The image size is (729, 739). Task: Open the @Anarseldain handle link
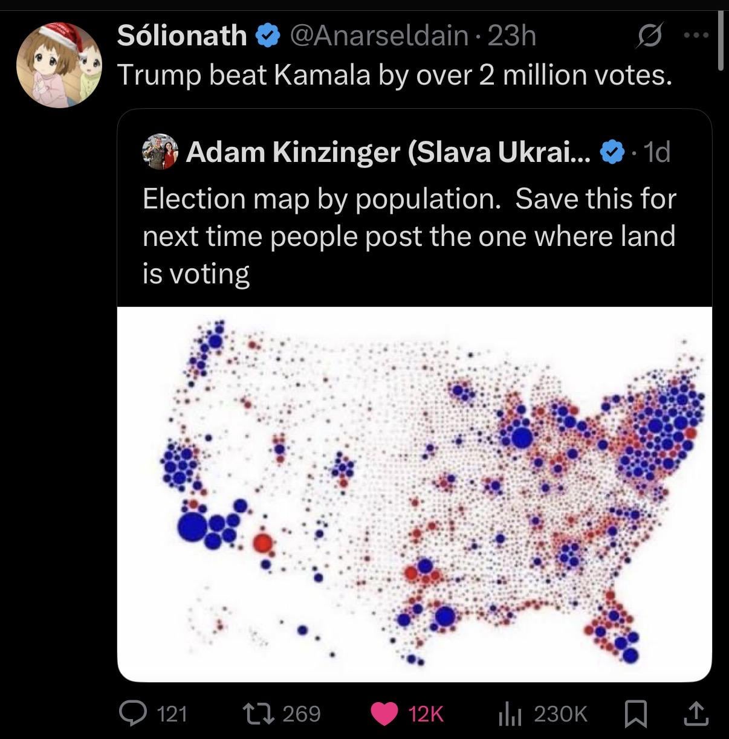(379, 36)
